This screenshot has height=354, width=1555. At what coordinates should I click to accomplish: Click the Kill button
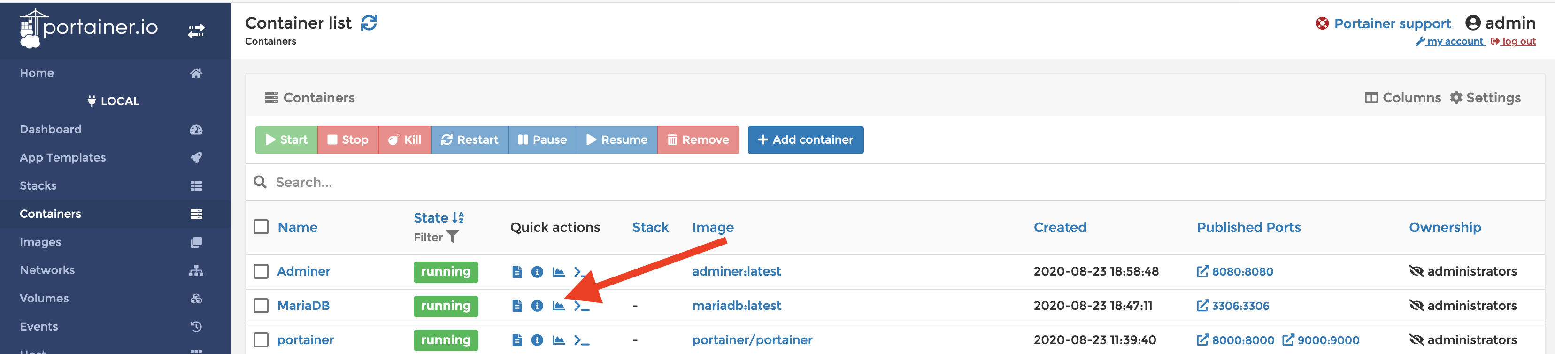[x=404, y=139]
